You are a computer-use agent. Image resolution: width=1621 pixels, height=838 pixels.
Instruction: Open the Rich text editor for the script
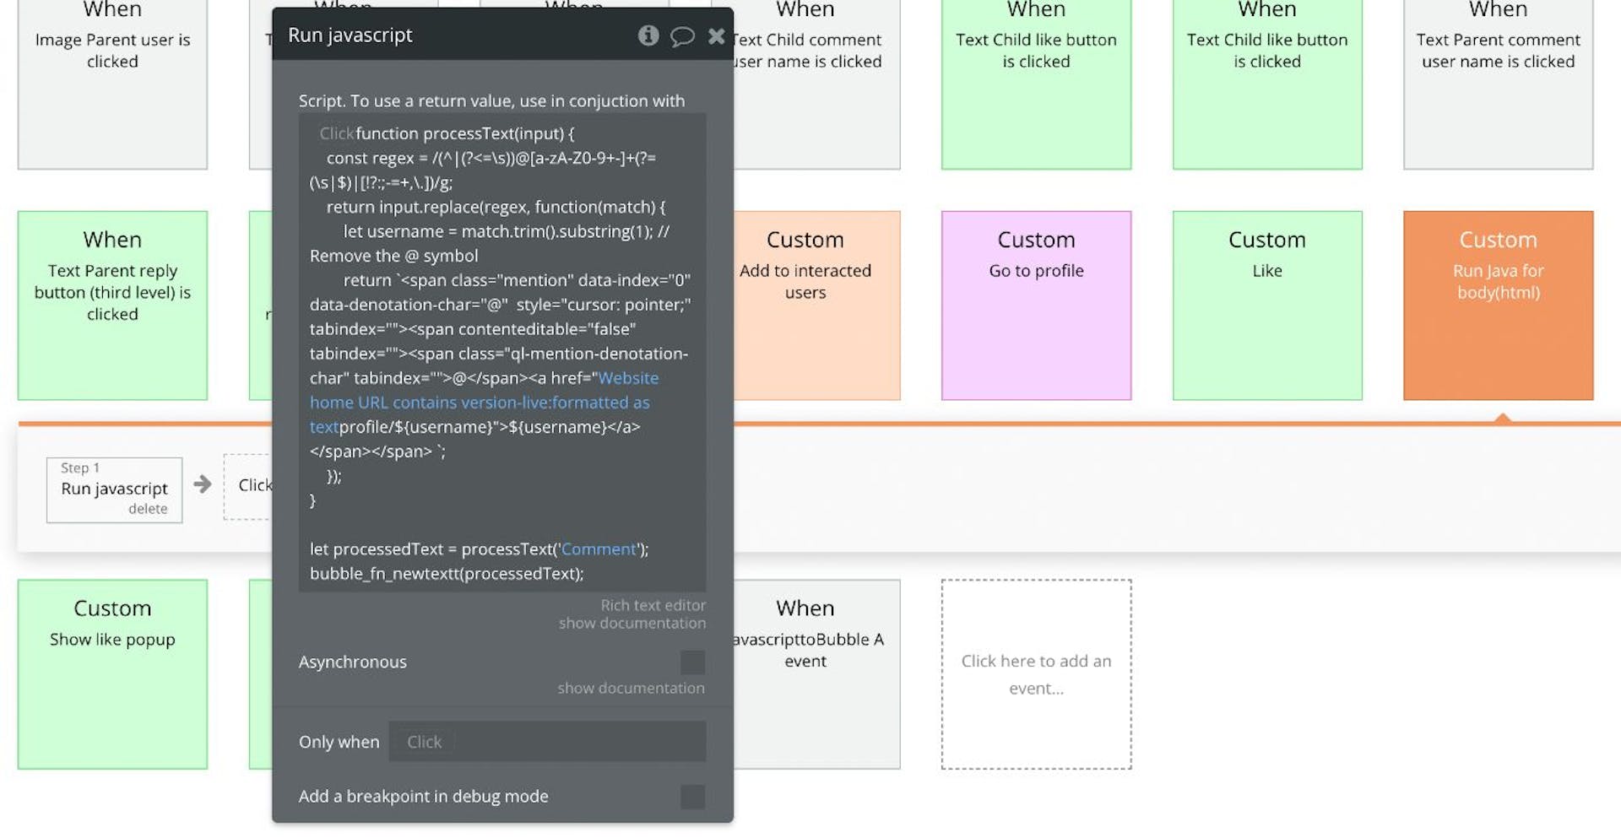click(652, 604)
